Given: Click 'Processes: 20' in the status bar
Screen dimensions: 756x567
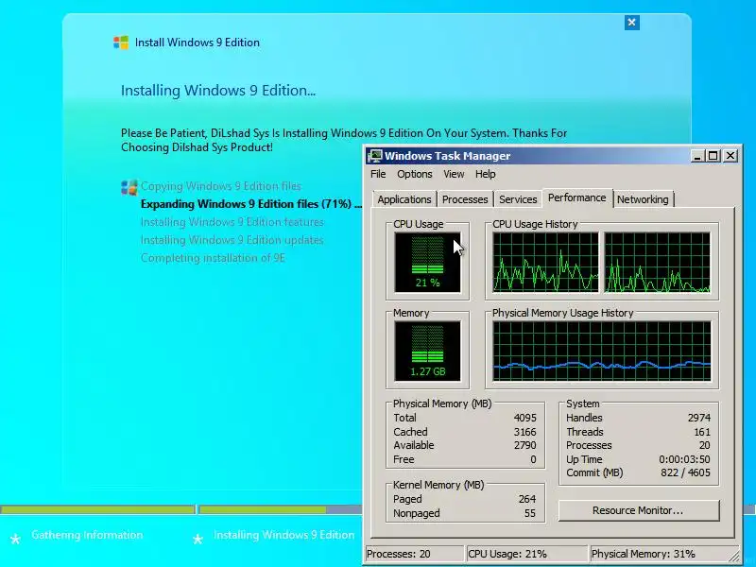Looking at the screenshot, I should (x=398, y=555).
